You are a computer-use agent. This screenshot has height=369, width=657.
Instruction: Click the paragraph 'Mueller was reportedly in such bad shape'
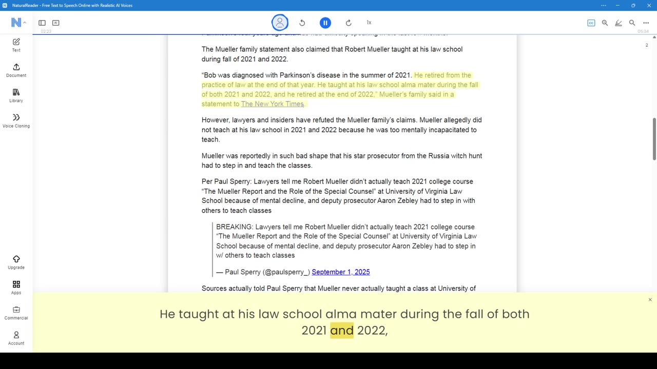[342, 160]
